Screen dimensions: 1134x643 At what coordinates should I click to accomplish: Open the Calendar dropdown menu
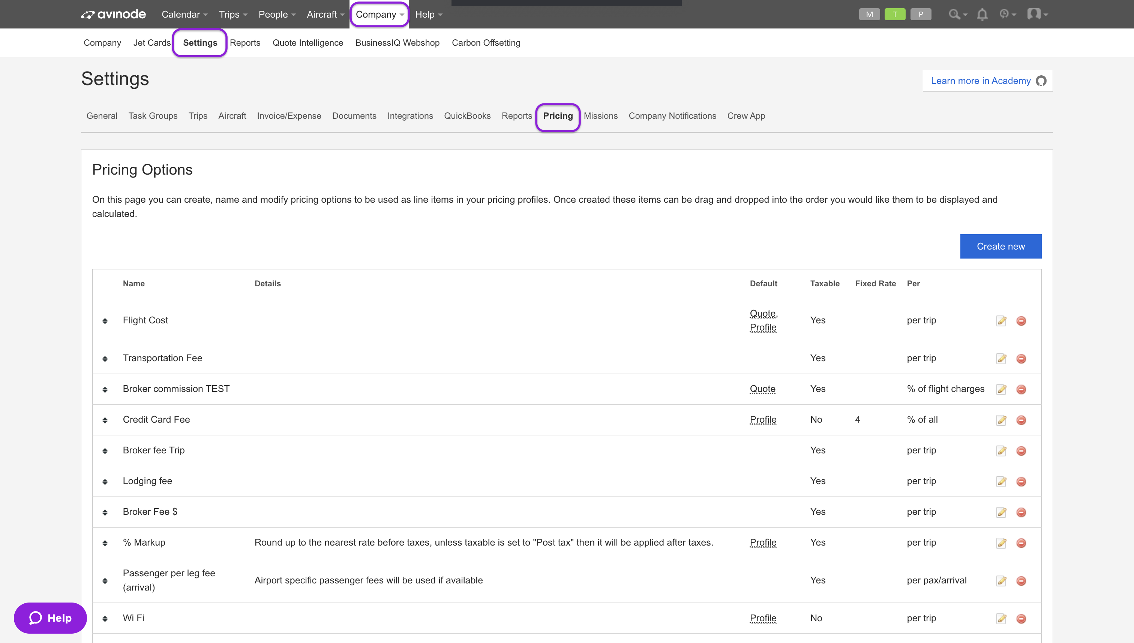click(185, 14)
